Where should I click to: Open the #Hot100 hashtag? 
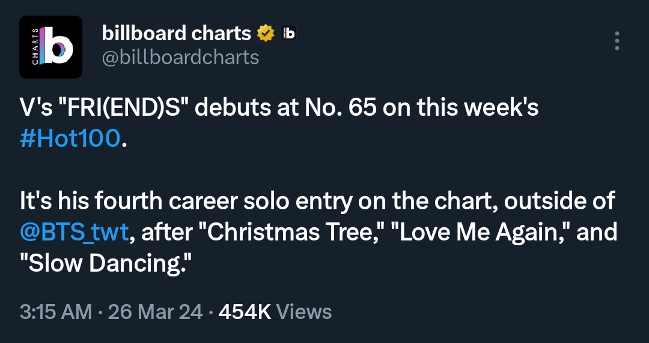coord(70,138)
